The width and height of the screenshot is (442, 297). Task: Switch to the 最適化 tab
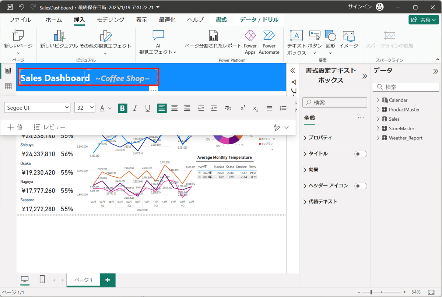tap(167, 20)
